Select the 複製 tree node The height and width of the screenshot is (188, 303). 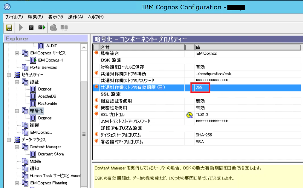point(34,125)
